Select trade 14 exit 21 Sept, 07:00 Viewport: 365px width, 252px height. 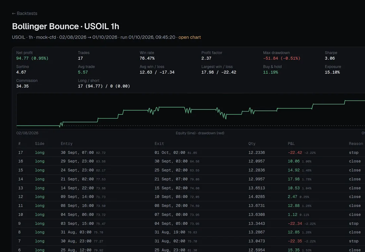click(171, 179)
